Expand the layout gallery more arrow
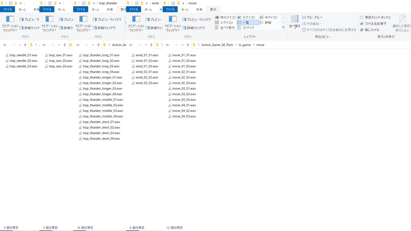 [x=283, y=28]
